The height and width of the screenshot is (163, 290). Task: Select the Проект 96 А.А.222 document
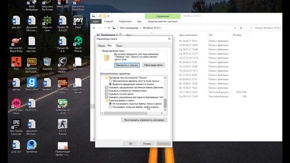click(x=63, y=24)
